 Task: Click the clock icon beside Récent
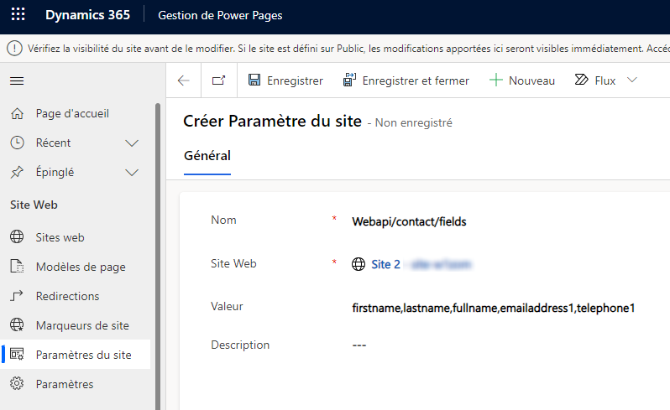tap(17, 143)
